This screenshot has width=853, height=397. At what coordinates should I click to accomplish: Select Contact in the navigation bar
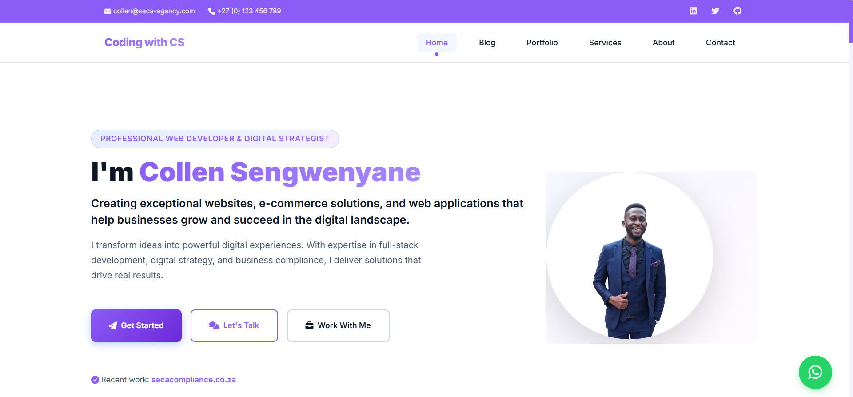coord(720,42)
